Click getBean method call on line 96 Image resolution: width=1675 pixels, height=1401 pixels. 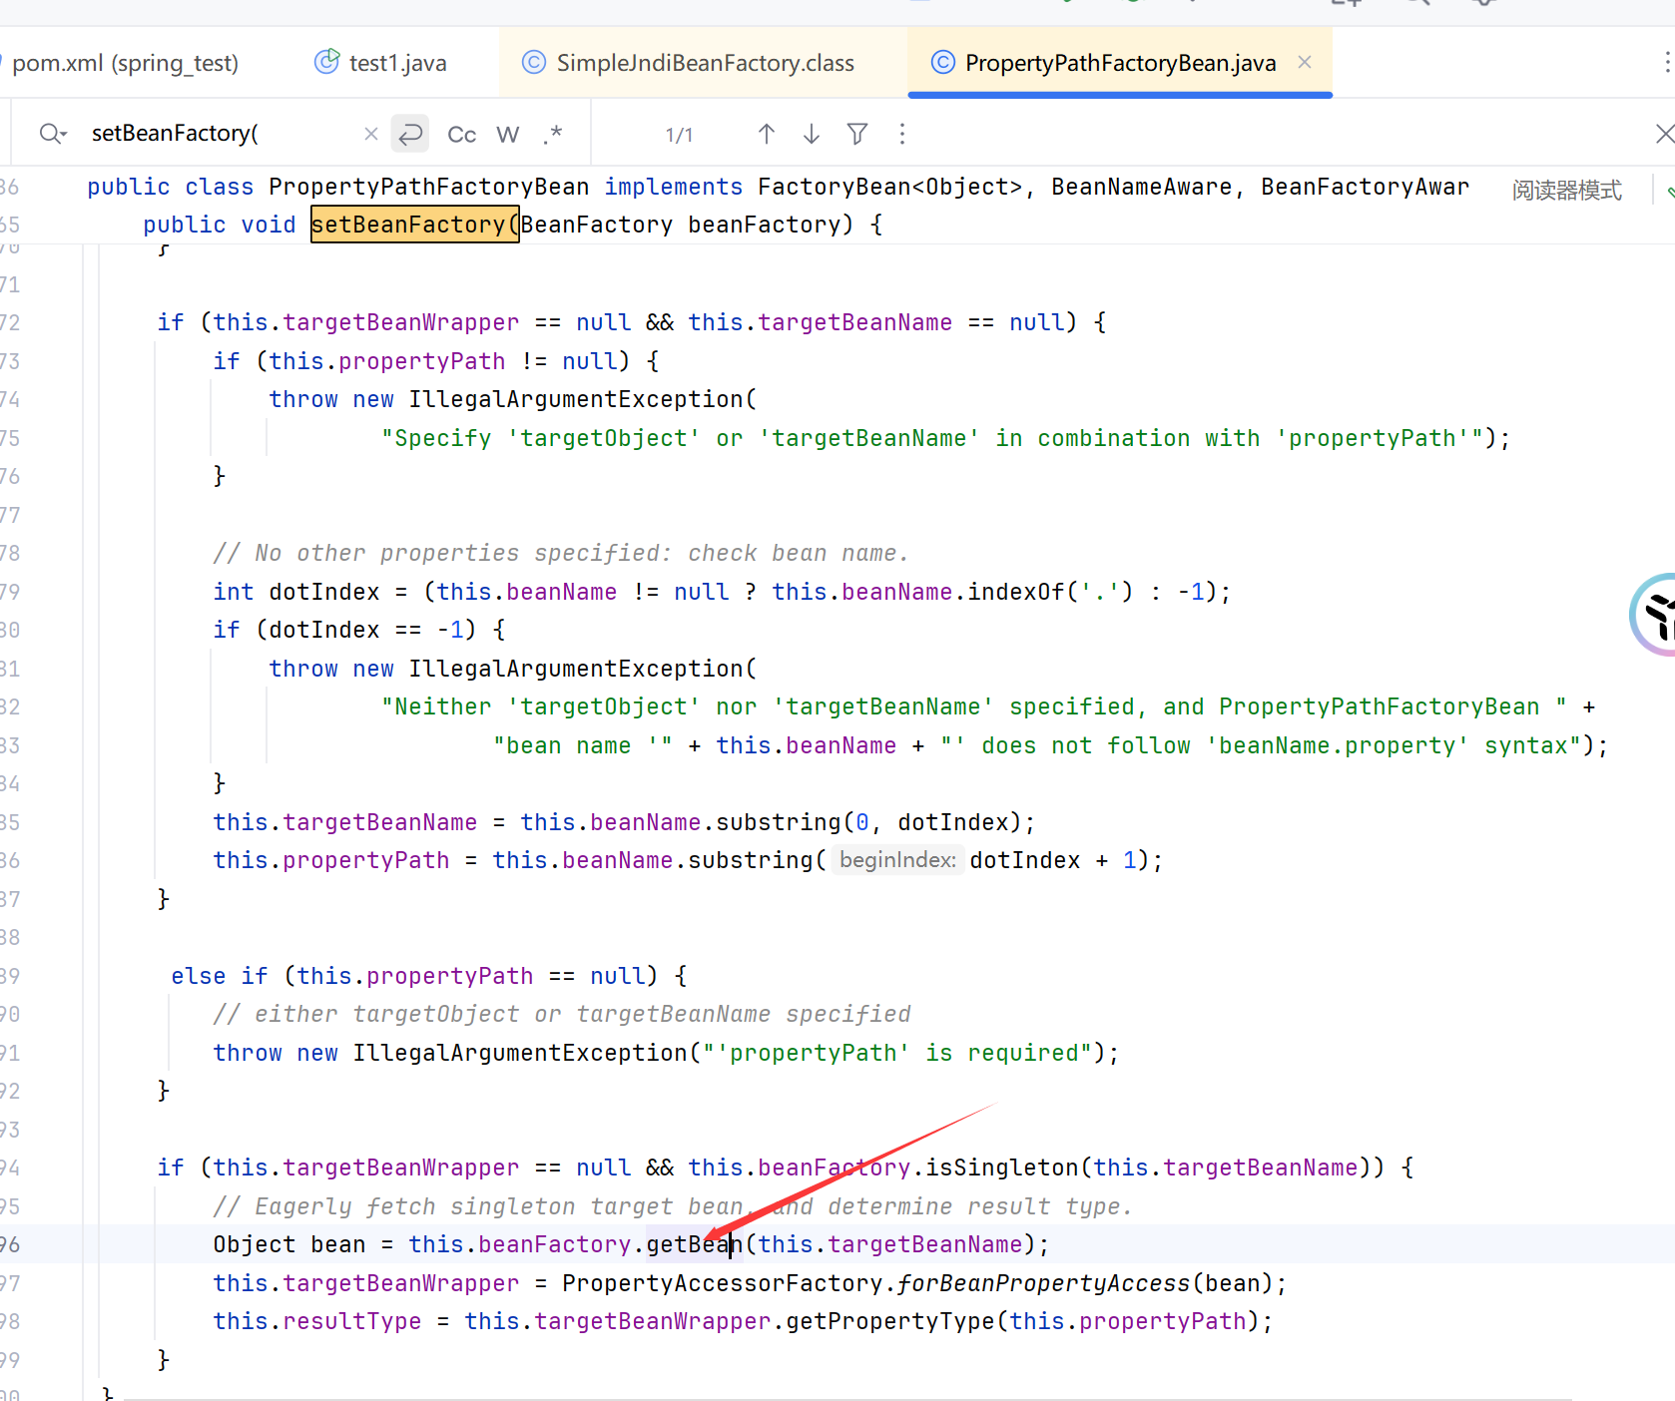pos(695,1244)
